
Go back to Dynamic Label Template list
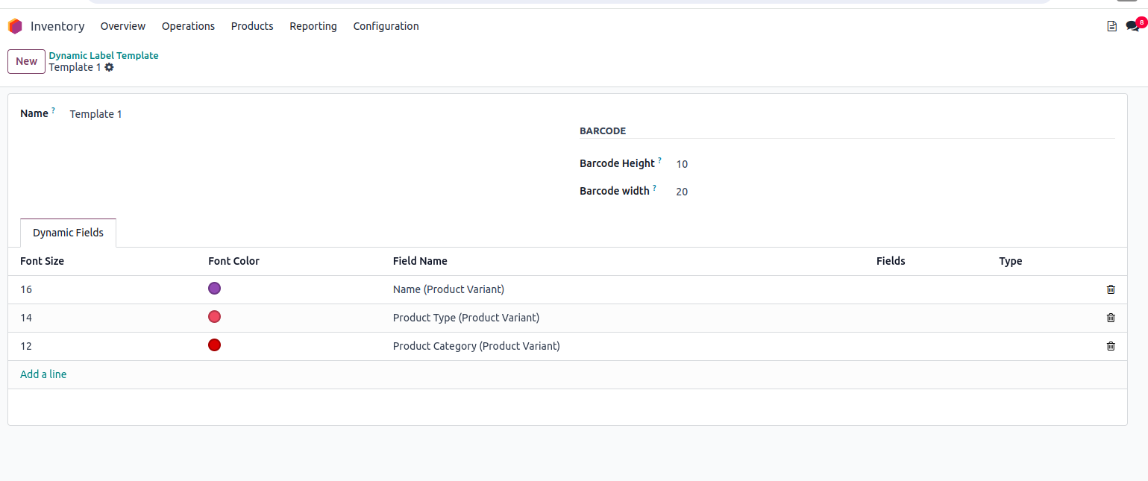[104, 55]
